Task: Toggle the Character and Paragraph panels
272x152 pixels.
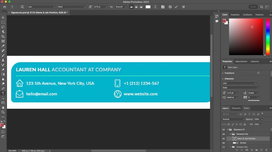Action: [x=163, y=7]
